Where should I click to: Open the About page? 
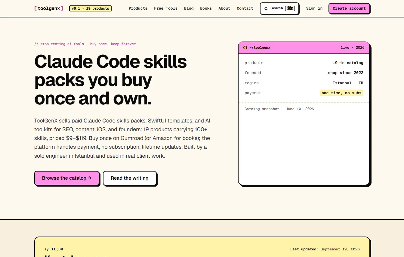[224, 8]
